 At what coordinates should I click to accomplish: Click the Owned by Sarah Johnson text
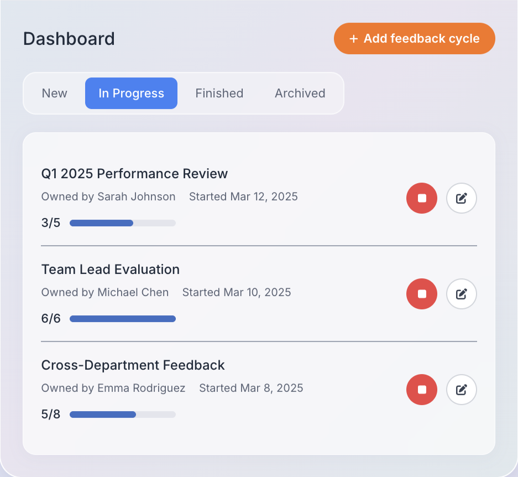(108, 196)
